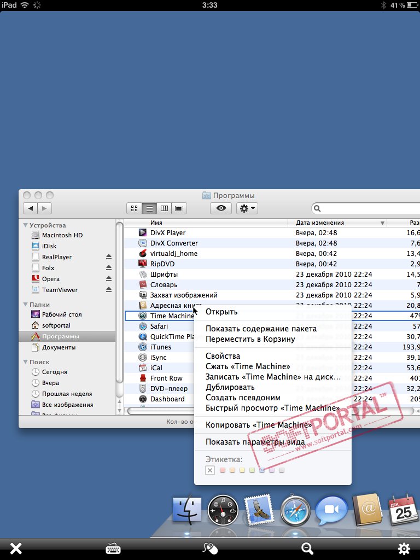Choose Записать «Time Machine» на диск

[x=273, y=376]
